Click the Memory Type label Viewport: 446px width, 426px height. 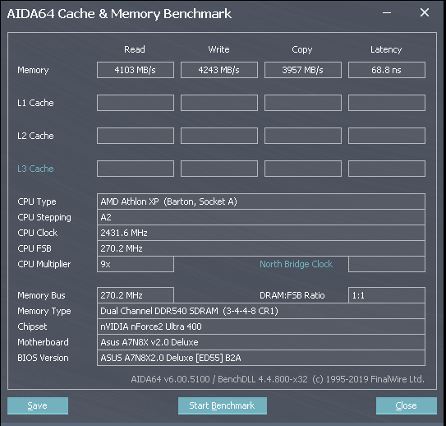tap(44, 311)
